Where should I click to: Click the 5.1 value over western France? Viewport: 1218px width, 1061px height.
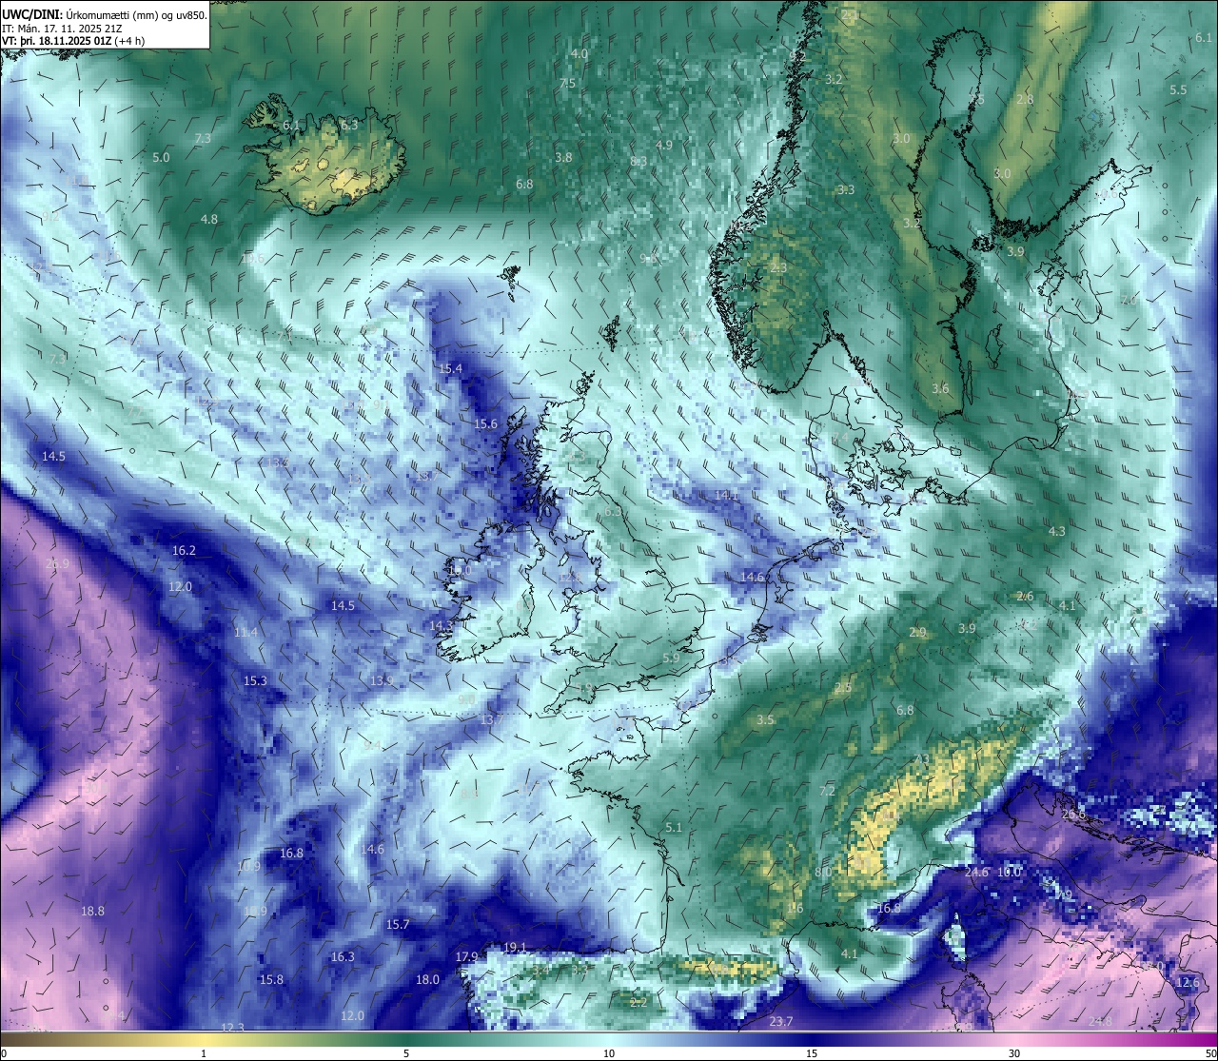[x=674, y=827]
